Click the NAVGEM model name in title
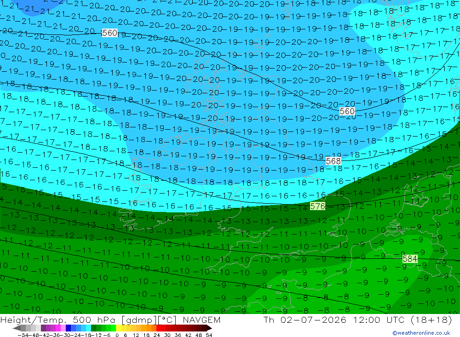The height and width of the screenshot is (337, 460). (201, 320)
